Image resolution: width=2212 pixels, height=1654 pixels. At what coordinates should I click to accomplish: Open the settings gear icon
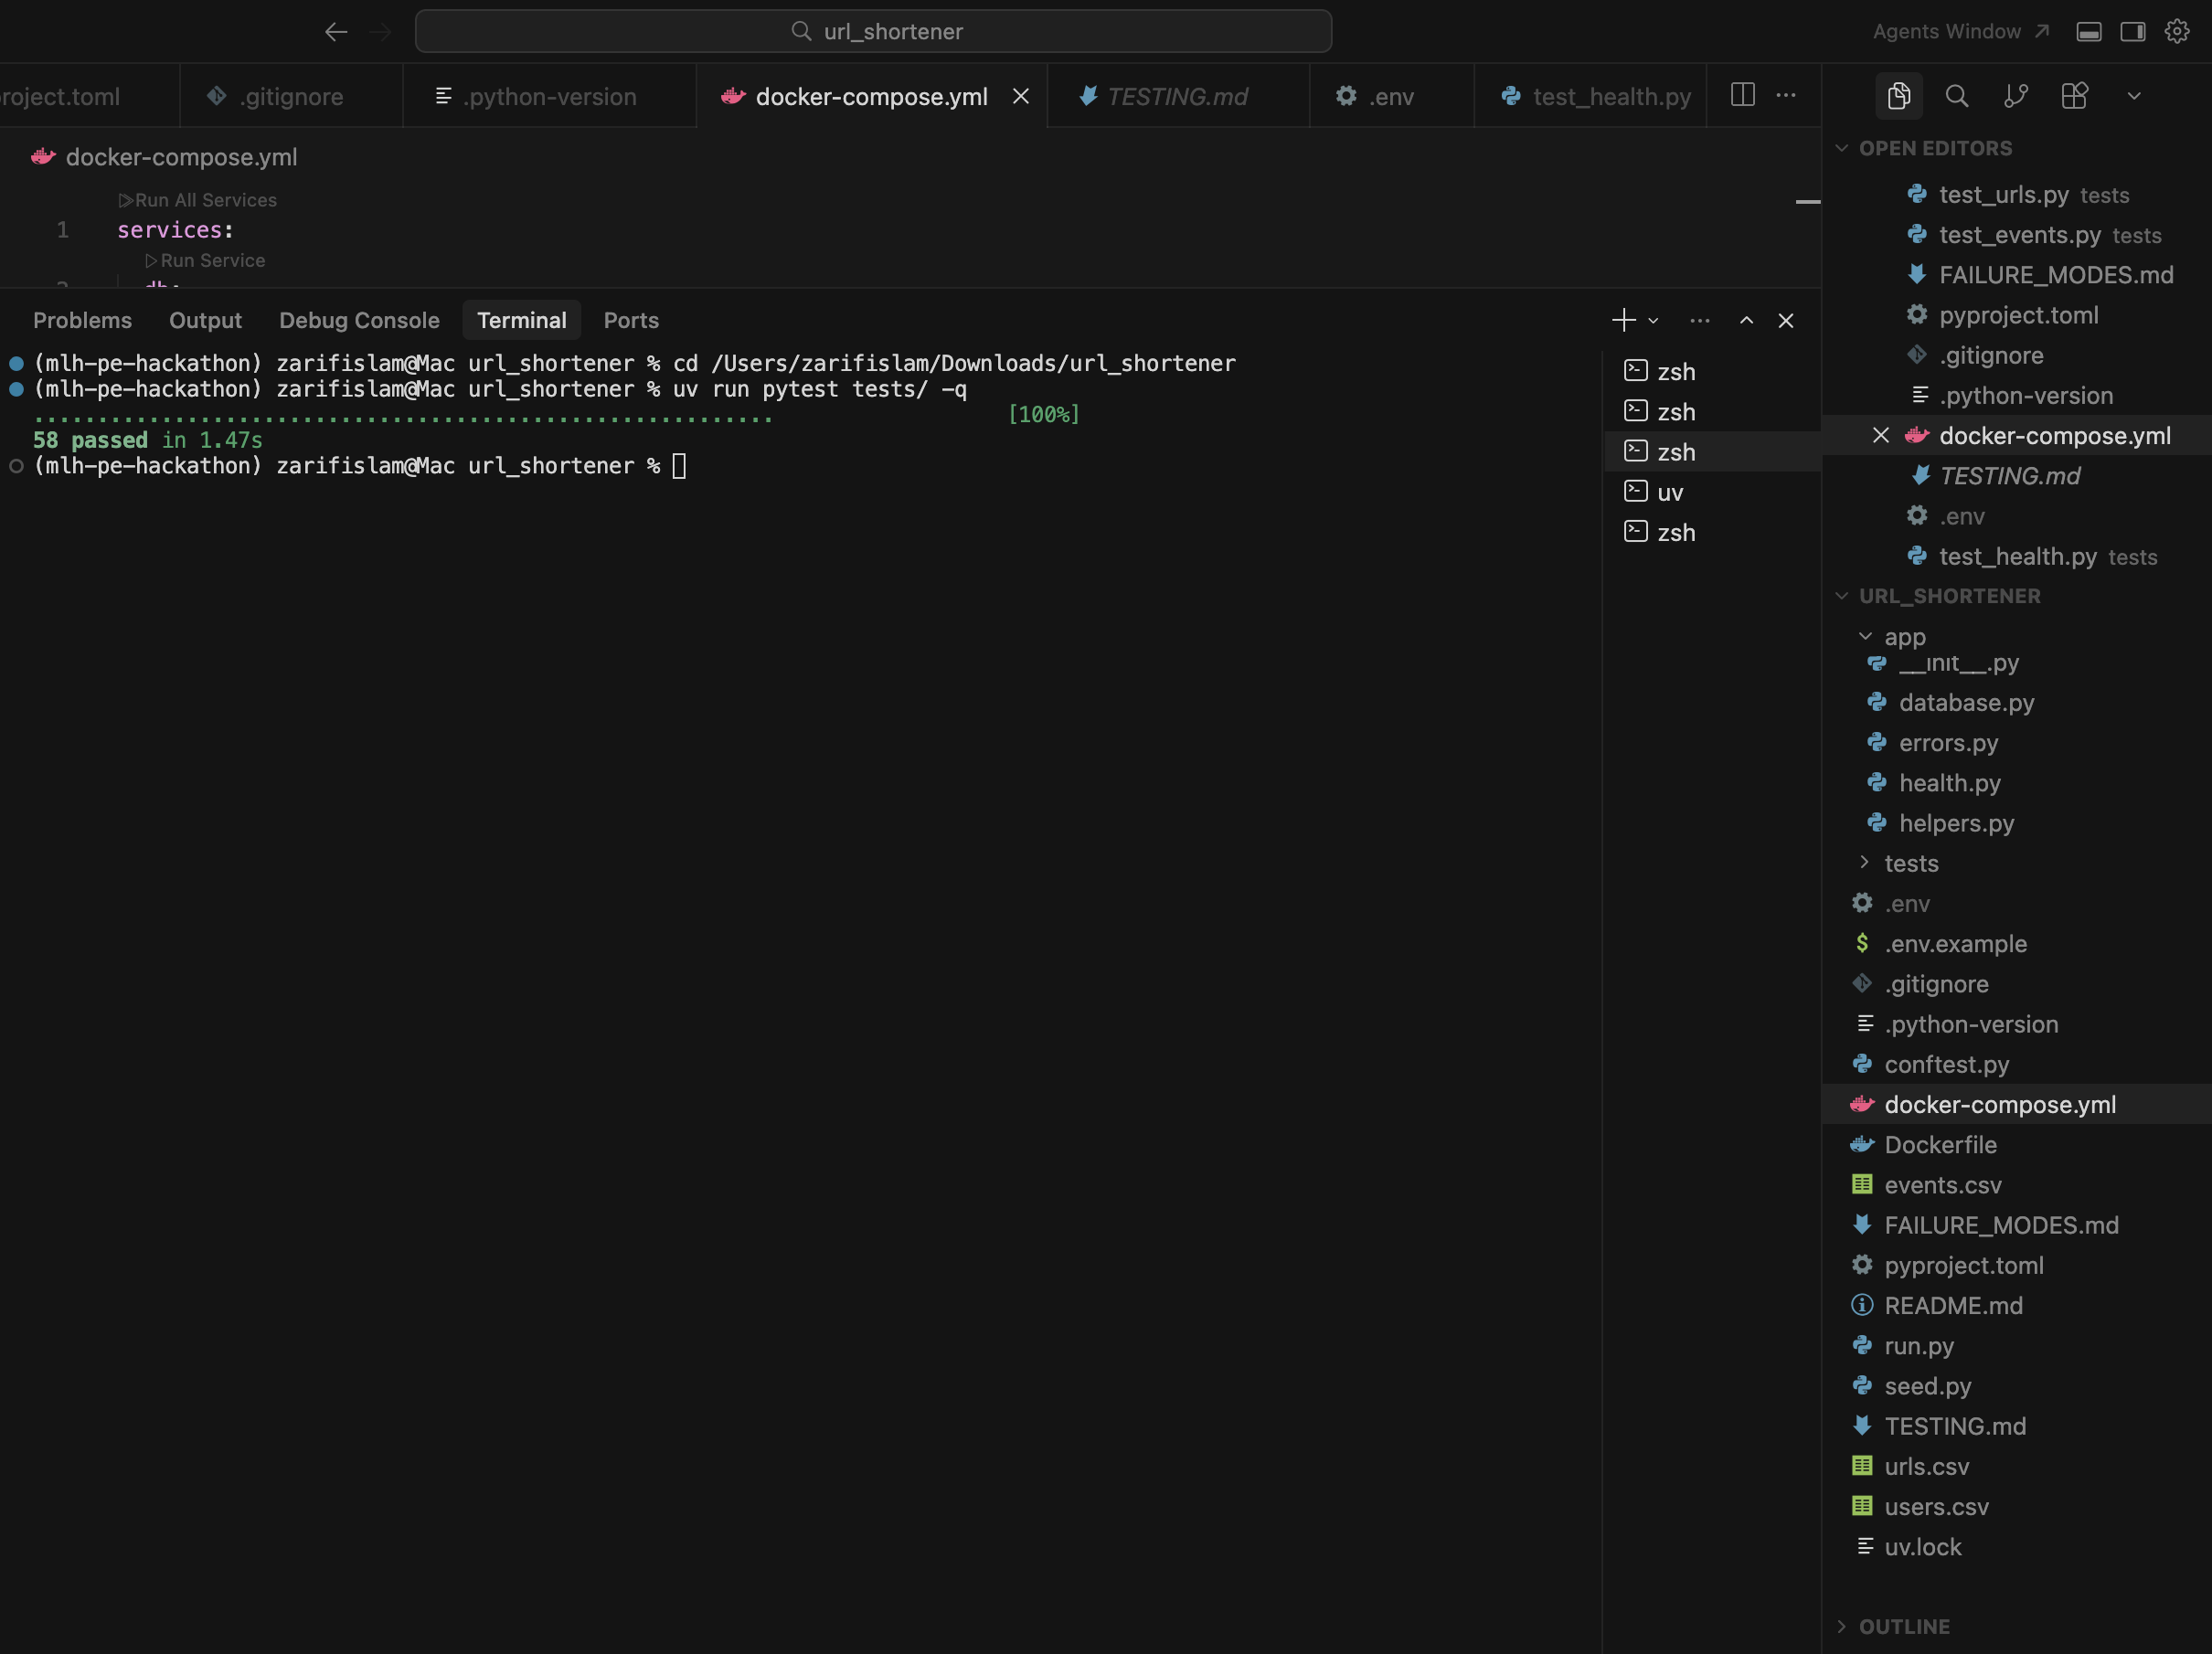click(2177, 31)
